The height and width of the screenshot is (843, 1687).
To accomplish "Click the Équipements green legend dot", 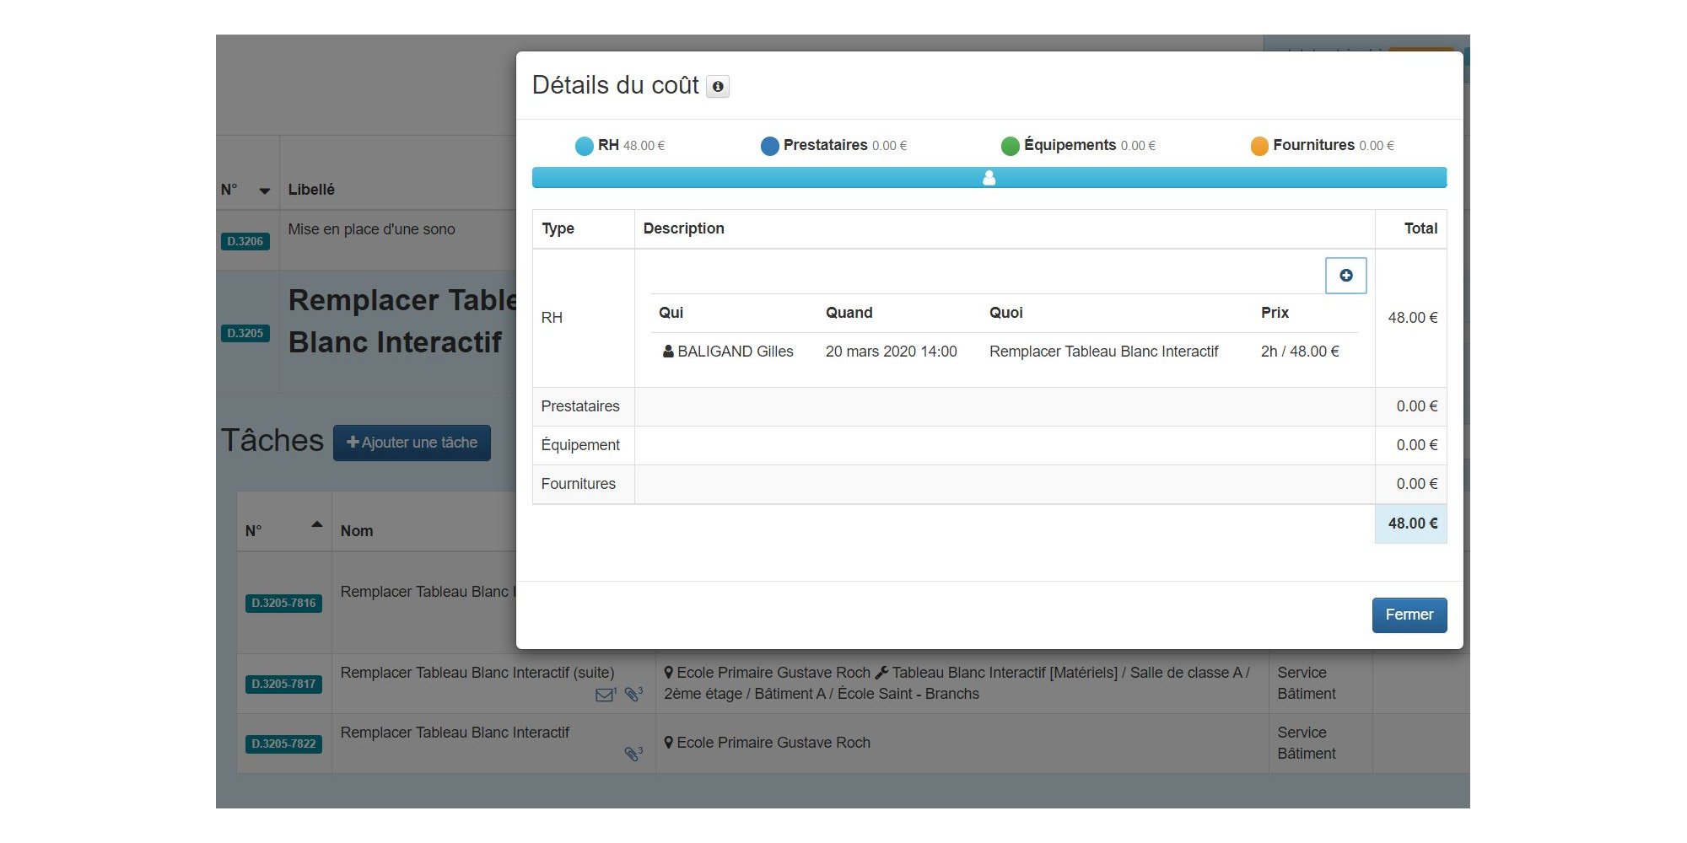I will (x=1010, y=146).
